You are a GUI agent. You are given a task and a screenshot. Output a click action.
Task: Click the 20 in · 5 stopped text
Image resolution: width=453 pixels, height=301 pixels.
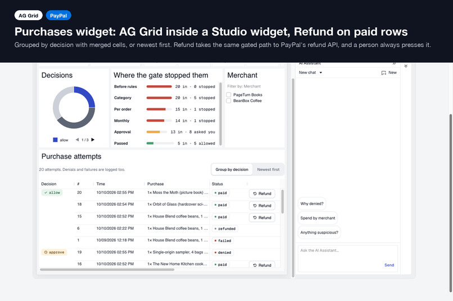coord(195,98)
